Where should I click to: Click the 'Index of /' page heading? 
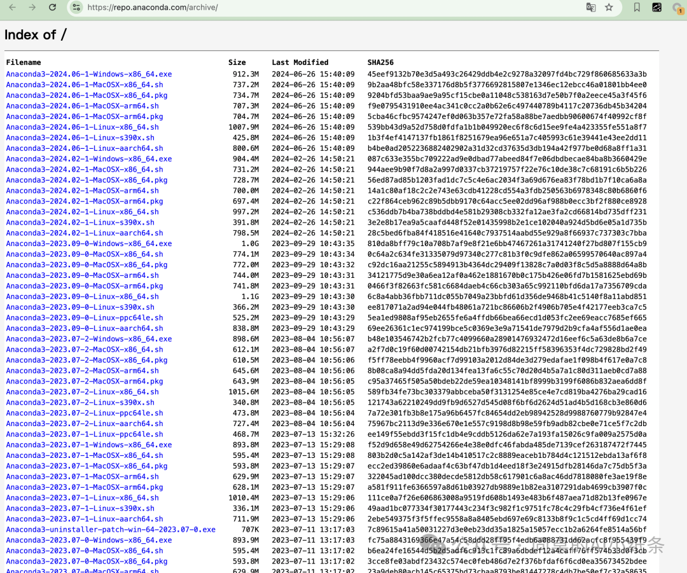pos(36,34)
